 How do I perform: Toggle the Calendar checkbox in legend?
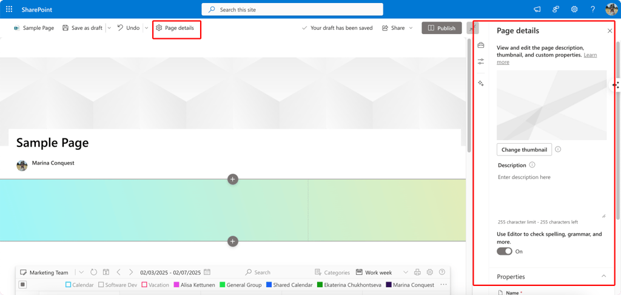click(x=68, y=285)
